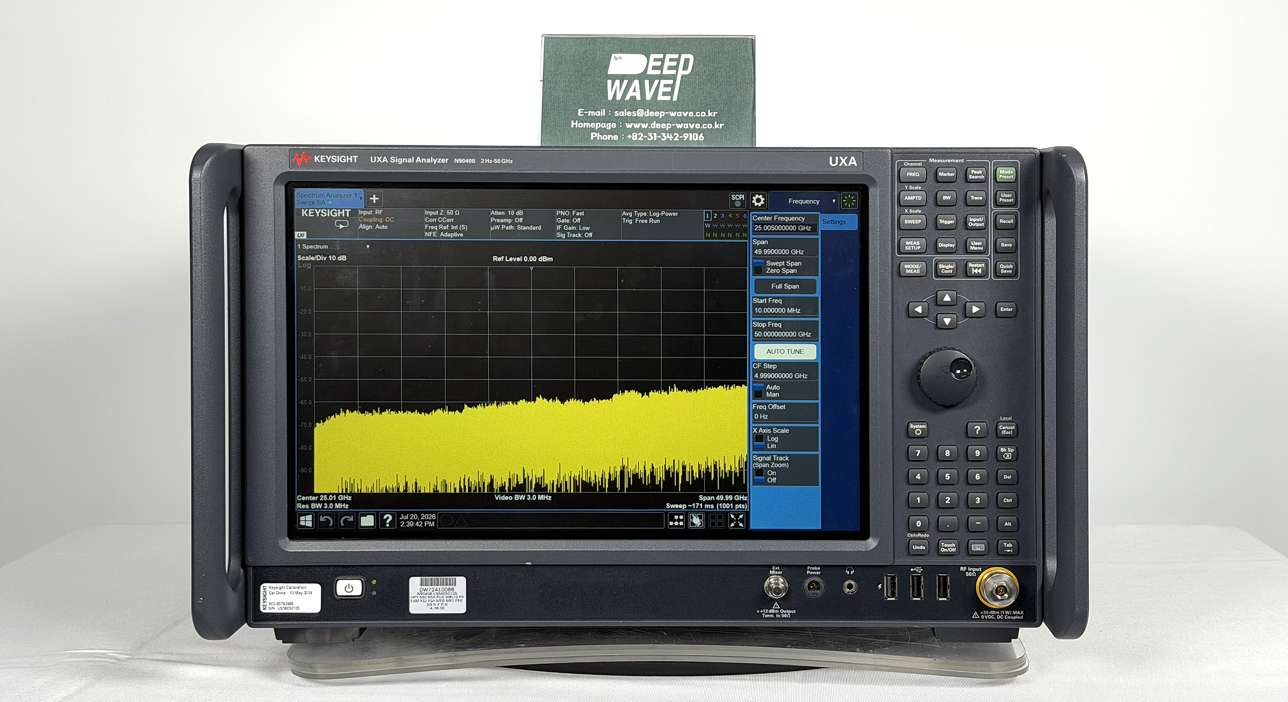Tap the Freq Offset 0 Hz field
The image size is (1288, 702).
785,416
